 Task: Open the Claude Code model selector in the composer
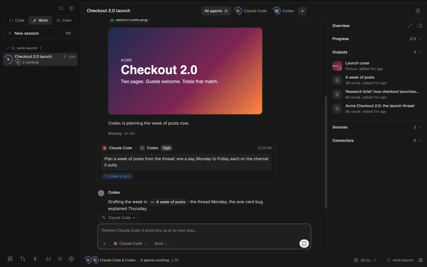130,244
